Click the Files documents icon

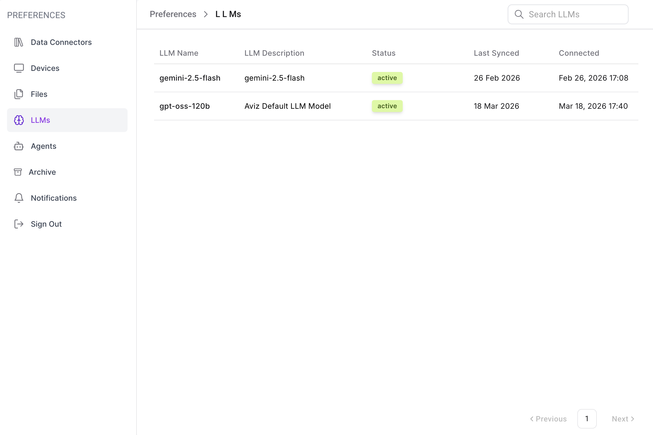19,94
